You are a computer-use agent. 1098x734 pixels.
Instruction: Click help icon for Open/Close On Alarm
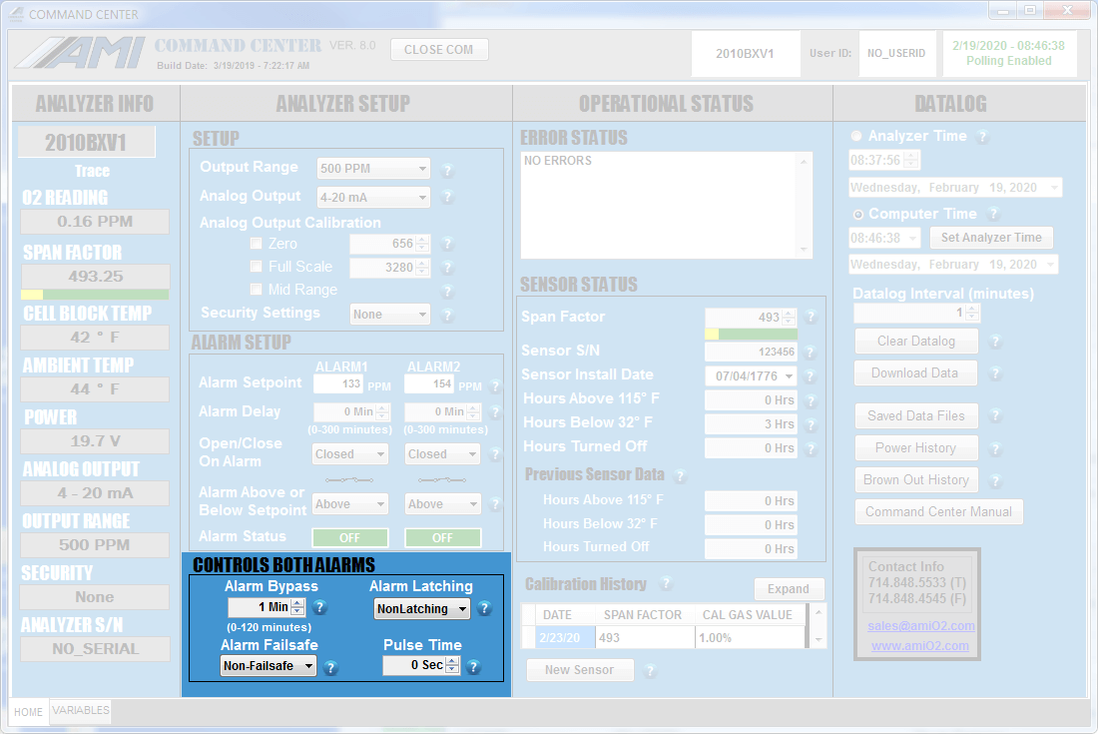coord(495,454)
